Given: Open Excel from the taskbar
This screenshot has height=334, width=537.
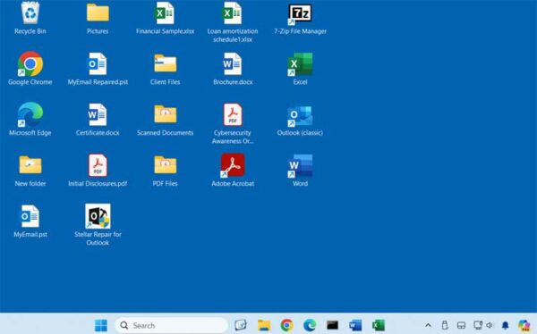Looking at the screenshot, I should click(x=378, y=325).
